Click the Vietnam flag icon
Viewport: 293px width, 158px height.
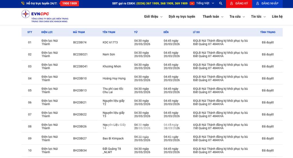point(192,3)
